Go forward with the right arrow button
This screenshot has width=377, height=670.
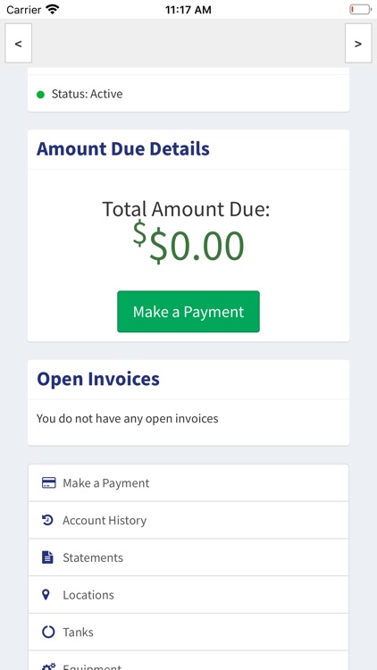click(x=358, y=43)
